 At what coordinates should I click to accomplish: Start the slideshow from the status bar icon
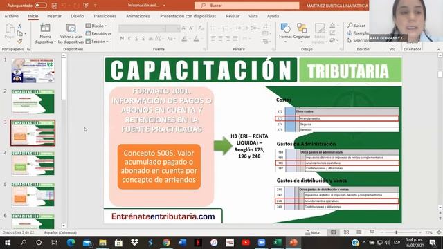[x=372, y=232]
